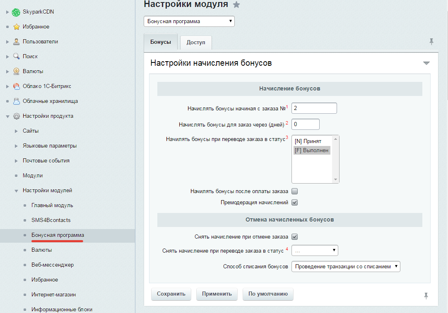Click the Облако 1С-Битрикс cloud icon
Viewport: 448px width, 313px height.
(x=16, y=86)
